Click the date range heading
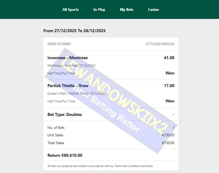The width and height of the screenshot is (219, 173). (x=74, y=31)
